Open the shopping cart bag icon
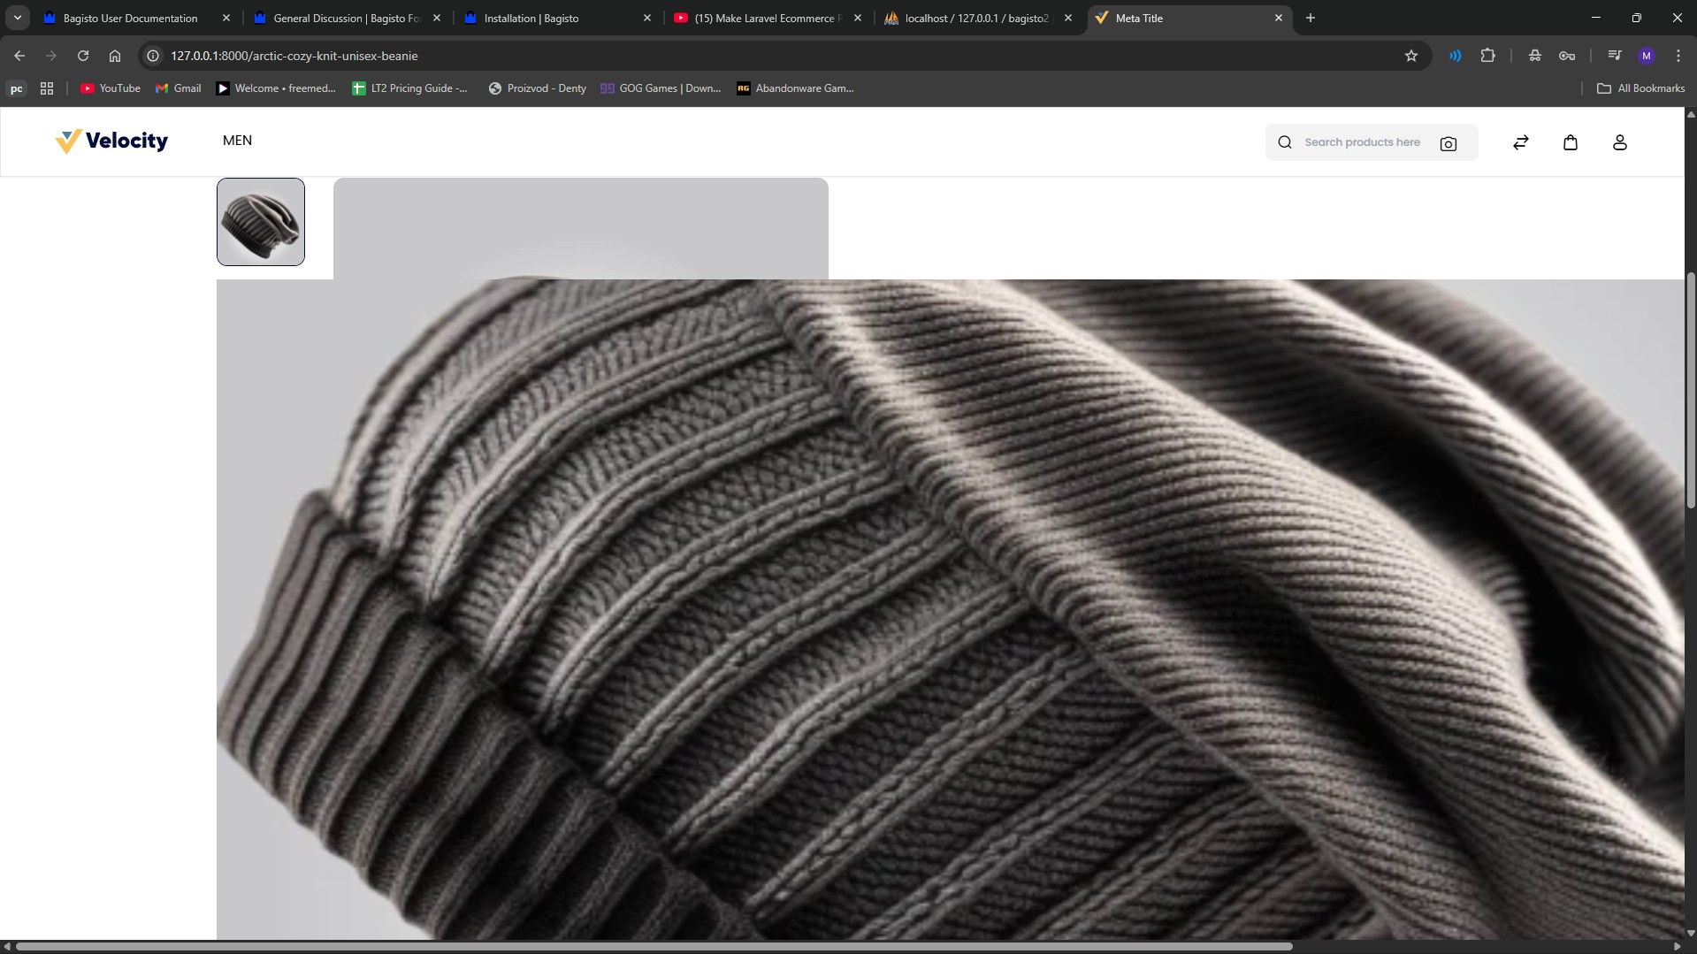The image size is (1697, 954). point(1571,142)
